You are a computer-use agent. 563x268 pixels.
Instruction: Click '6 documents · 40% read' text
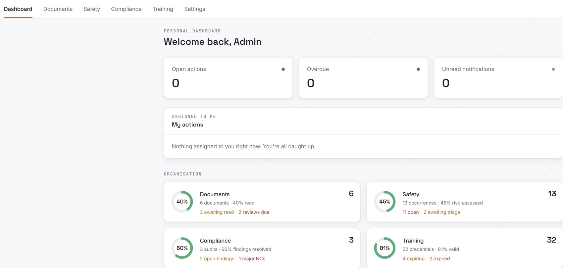pyautogui.click(x=227, y=203)
